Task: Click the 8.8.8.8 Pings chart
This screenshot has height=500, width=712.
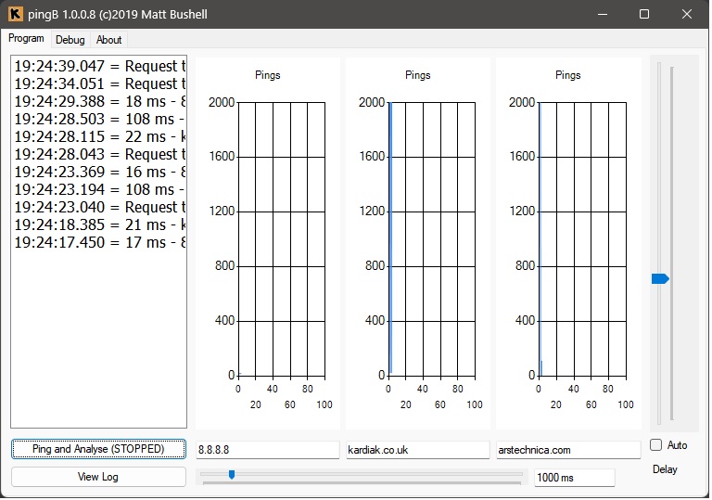Action: (268, 243)
